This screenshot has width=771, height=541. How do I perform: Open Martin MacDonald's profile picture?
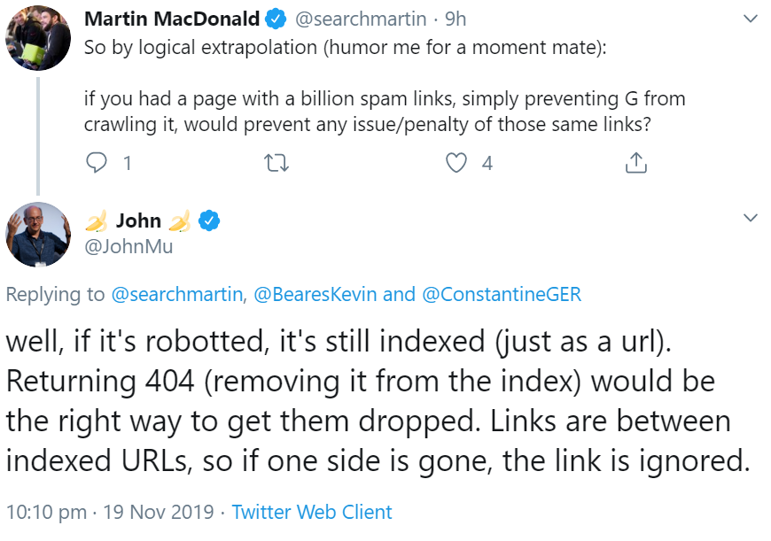click(38, 37)
